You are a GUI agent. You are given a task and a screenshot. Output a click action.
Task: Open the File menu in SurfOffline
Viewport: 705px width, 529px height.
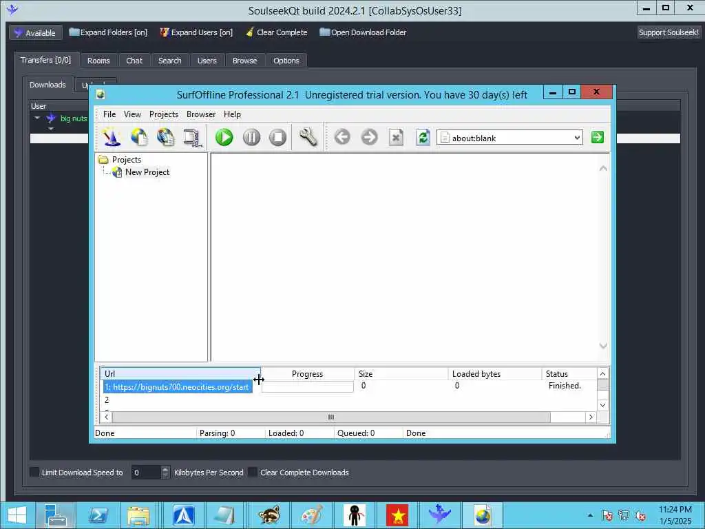(x=109, y=114)
